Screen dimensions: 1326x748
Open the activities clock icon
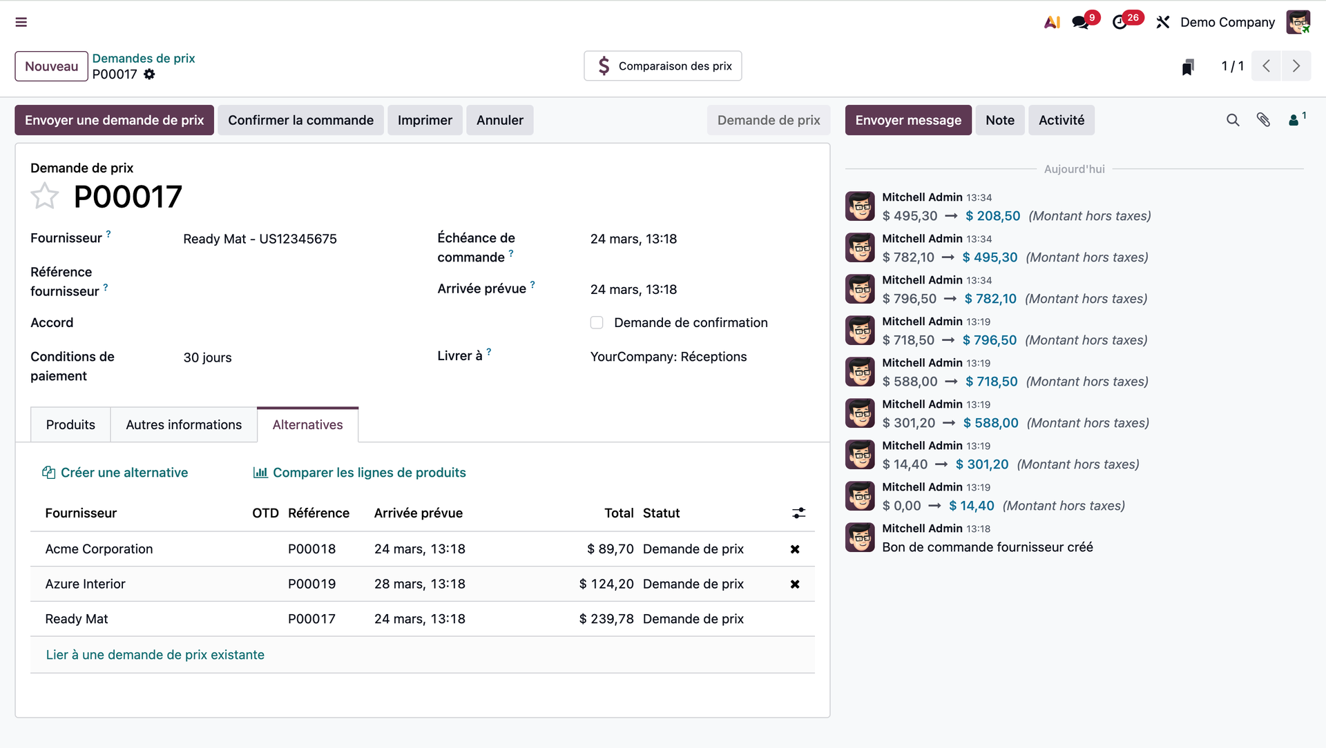(1120, 22)
